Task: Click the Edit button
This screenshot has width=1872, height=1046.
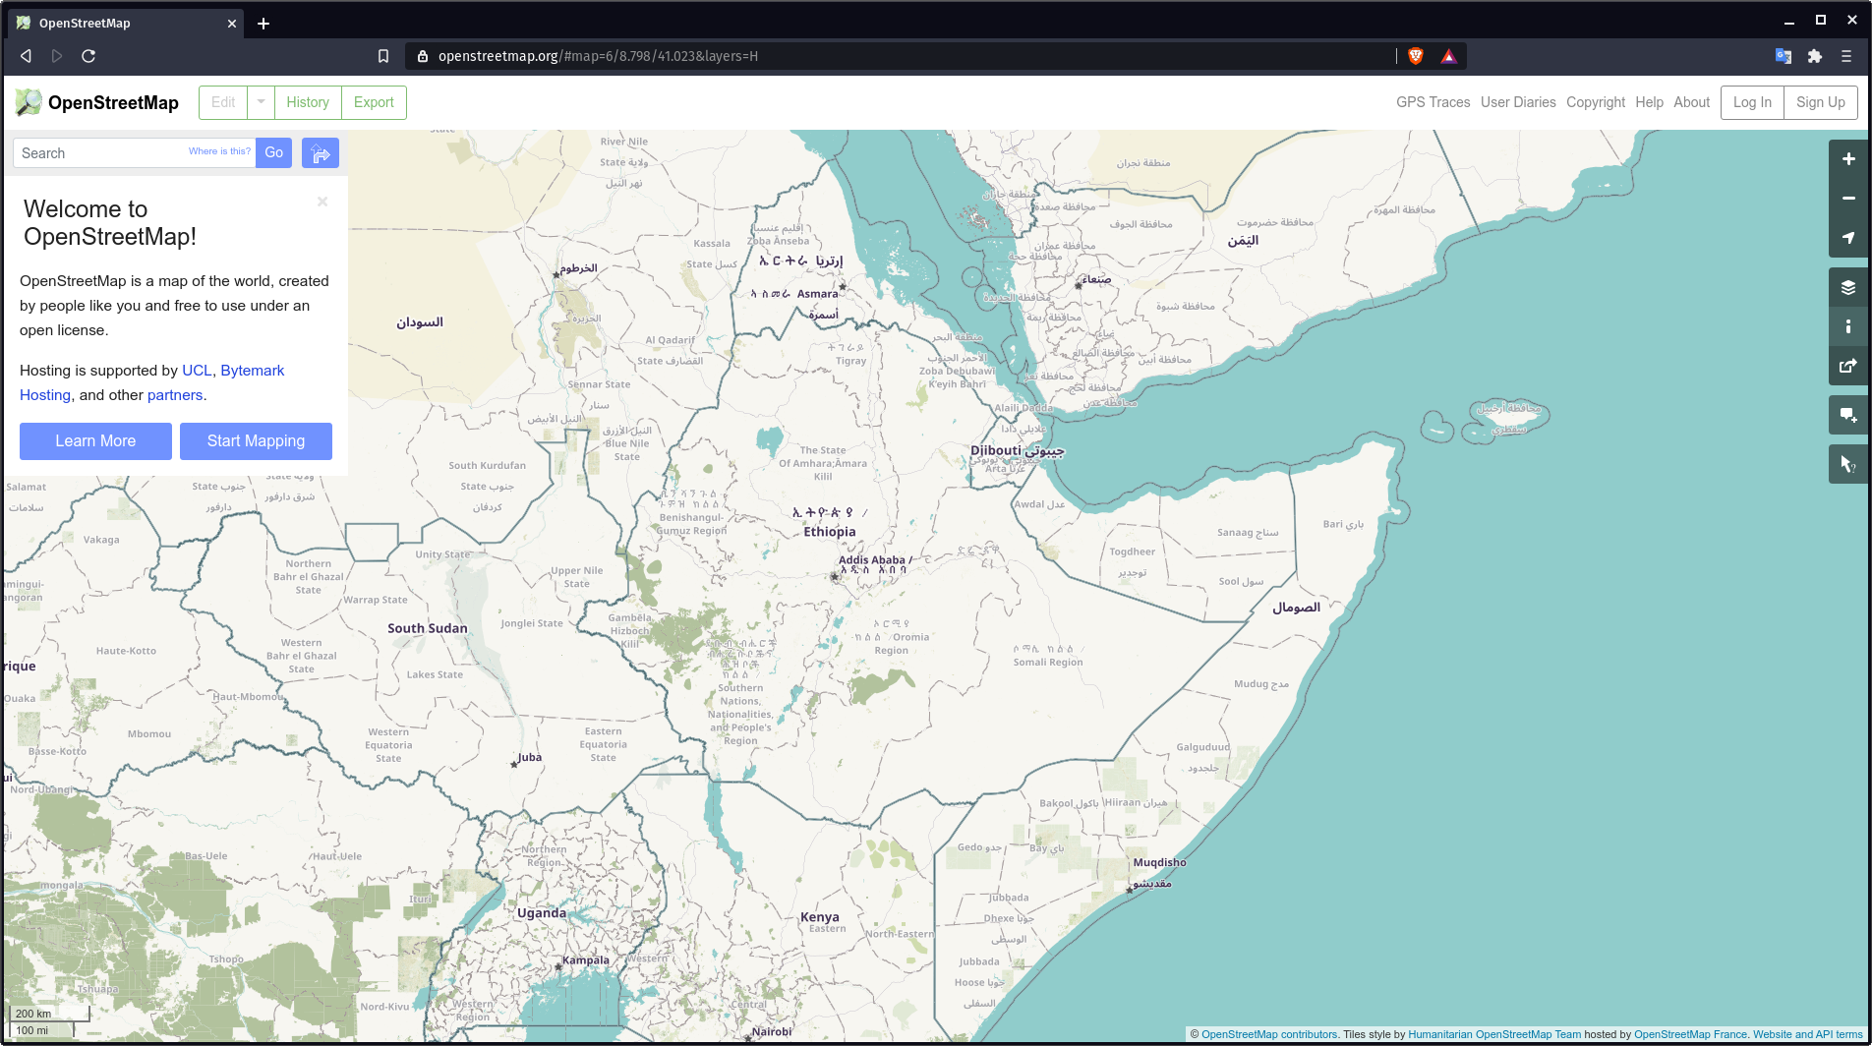Action: (x=223, y=102)
